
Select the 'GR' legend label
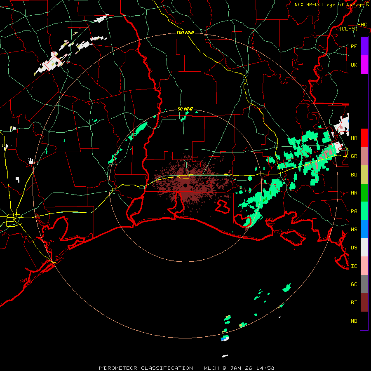coord(354,156)
